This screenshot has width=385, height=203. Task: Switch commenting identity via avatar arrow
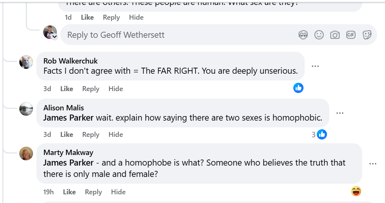pyautogui.click(x=55, y=37)
